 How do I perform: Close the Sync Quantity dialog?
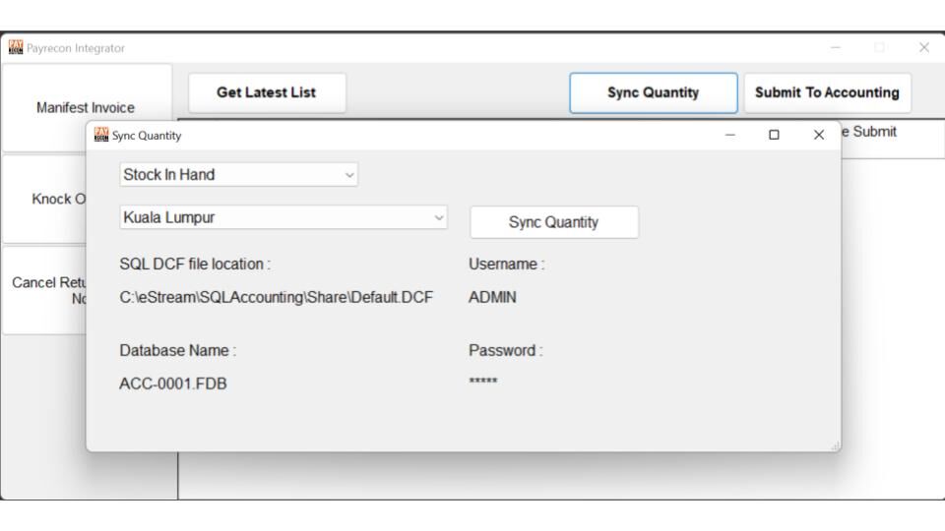pos(818,135)
